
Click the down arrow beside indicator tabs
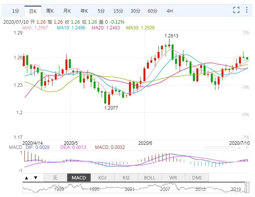35,178
